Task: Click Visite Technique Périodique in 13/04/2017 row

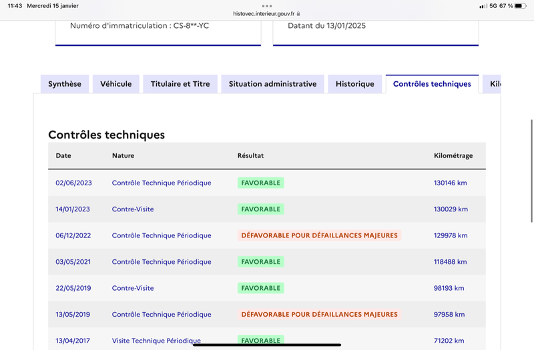Action: coord(156,341)
